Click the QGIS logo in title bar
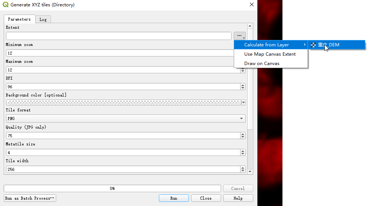 pyautogui.click(x=5, y=4)
